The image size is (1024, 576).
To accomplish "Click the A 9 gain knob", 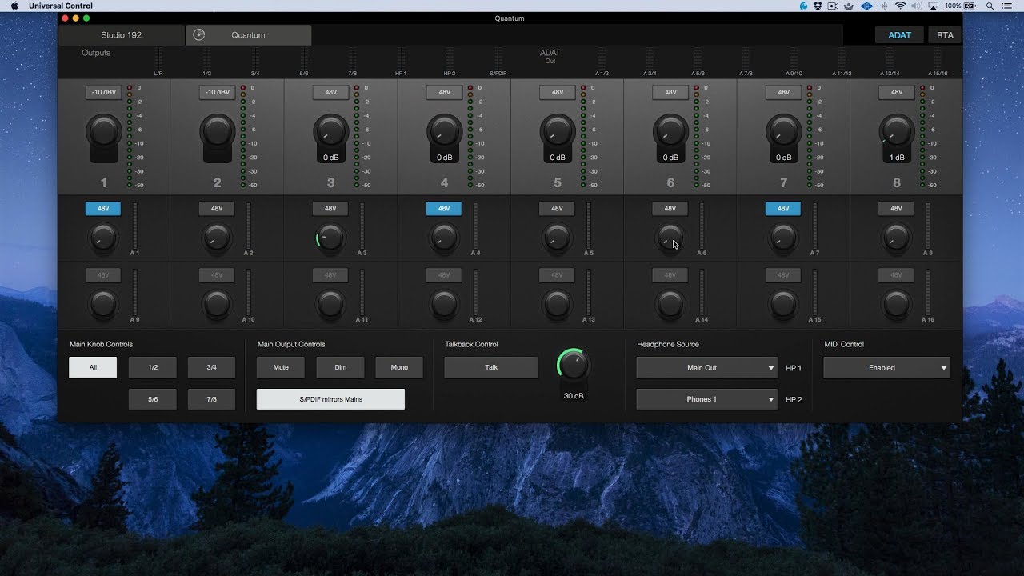I will click(x=103, y=304).
